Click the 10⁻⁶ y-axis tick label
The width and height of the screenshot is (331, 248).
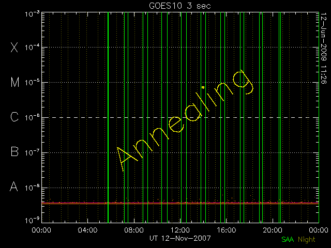[32, 117]
